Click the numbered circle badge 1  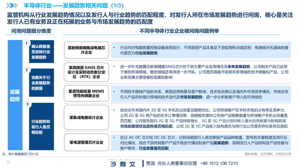pos(27,43)
